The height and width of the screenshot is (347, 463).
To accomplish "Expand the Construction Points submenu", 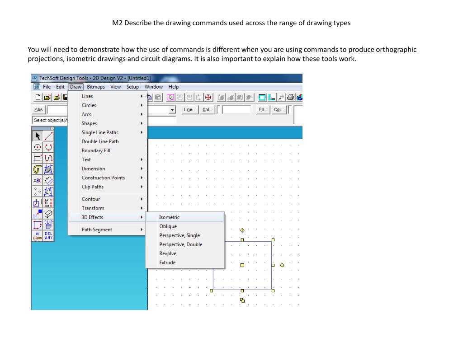I will (108, 178).
